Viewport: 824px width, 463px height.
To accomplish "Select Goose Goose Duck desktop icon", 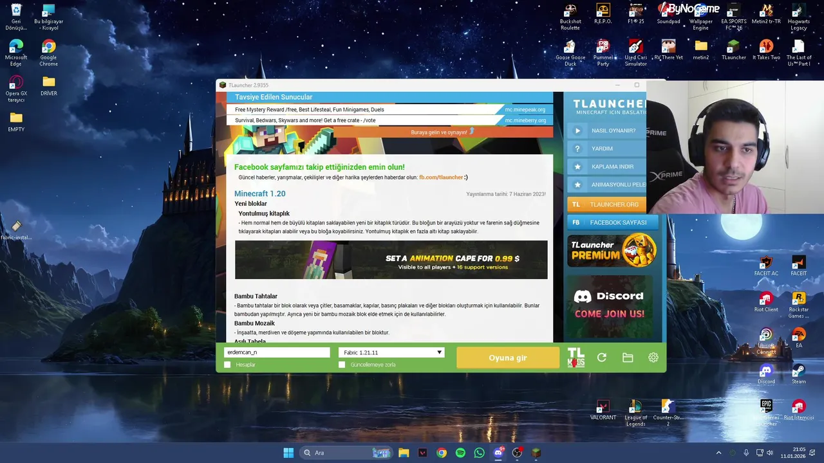I will pos(570,53).
